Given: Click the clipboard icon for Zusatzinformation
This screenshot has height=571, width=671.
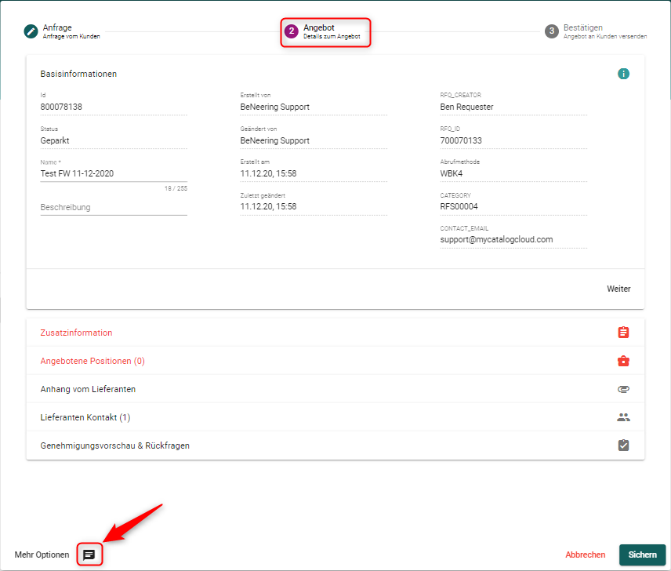Looking at the screenshot, I should tap(623, 333).
